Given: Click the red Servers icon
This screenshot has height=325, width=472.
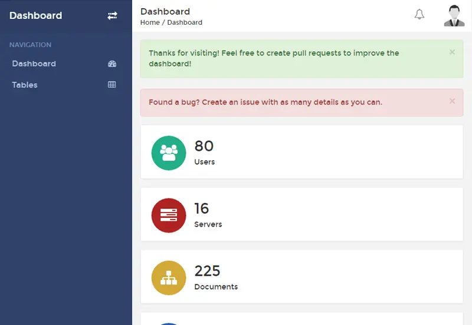Looking at the screenshot, I should pos(169,215).
